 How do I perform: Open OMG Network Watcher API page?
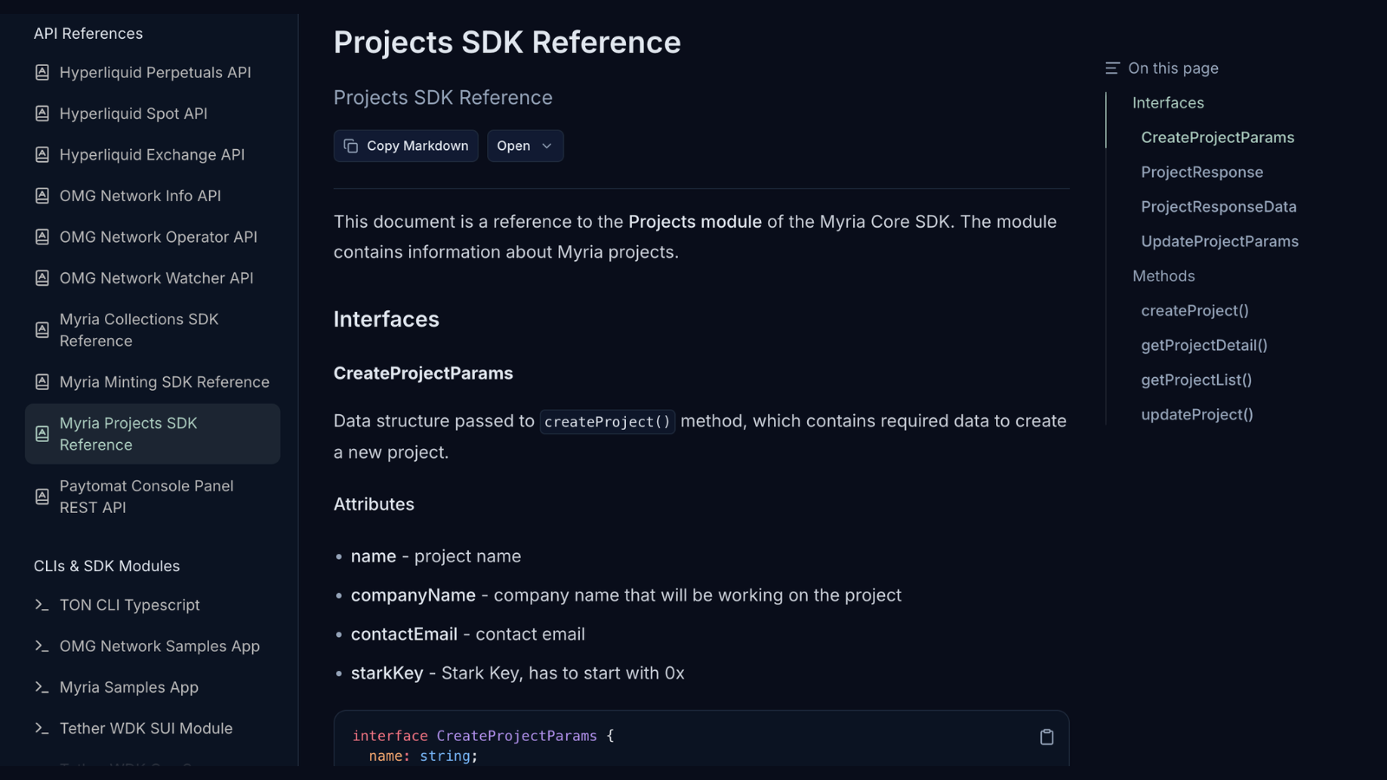pos(153,278)
